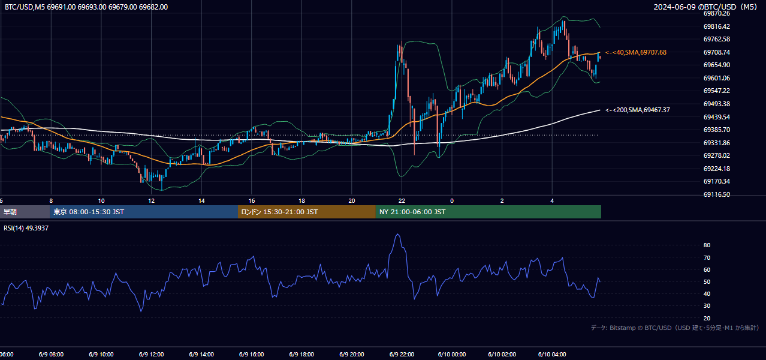This screenshot has width=766, height=360.
Task: Click the 6/9 12:00 time axis label
Action: click(151, 355)
